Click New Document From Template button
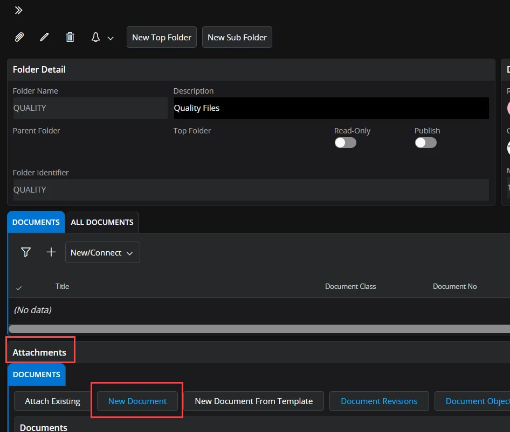 pyautogui.click(x=253, y=401)
